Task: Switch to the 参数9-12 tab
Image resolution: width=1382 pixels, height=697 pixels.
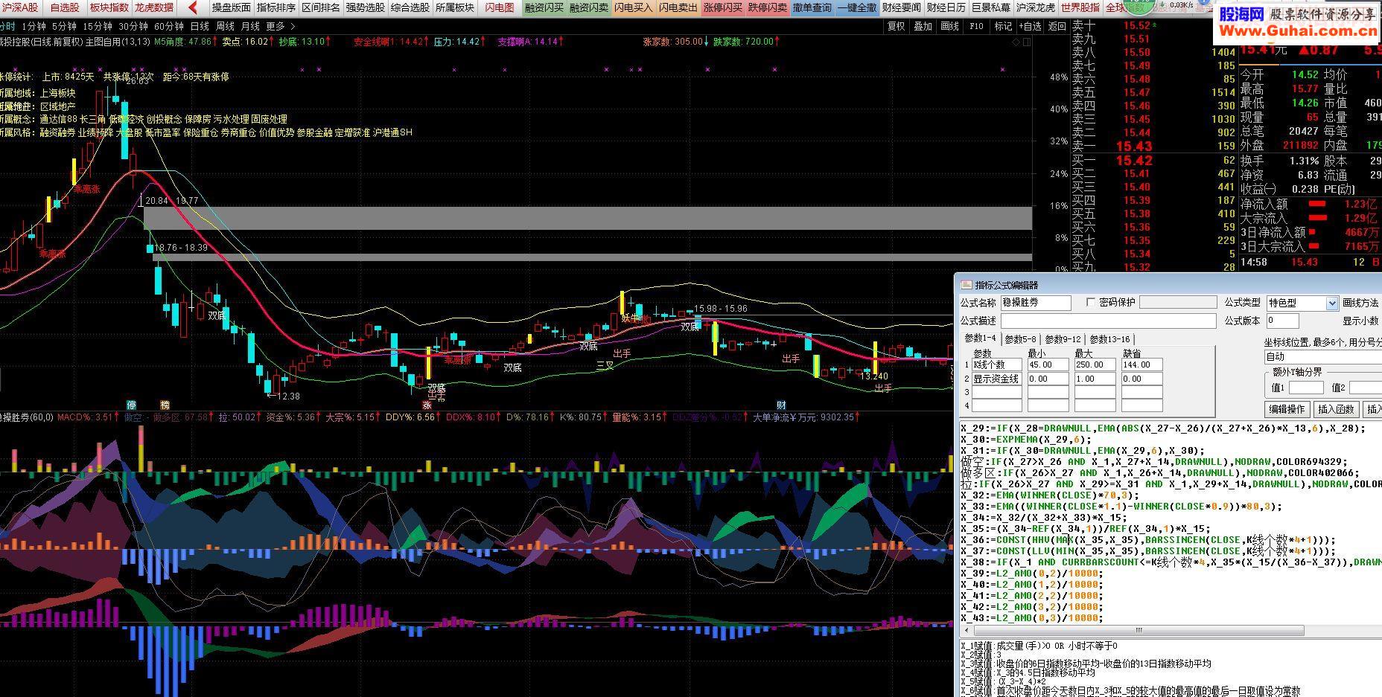Action: click(x=1063, y=339)
